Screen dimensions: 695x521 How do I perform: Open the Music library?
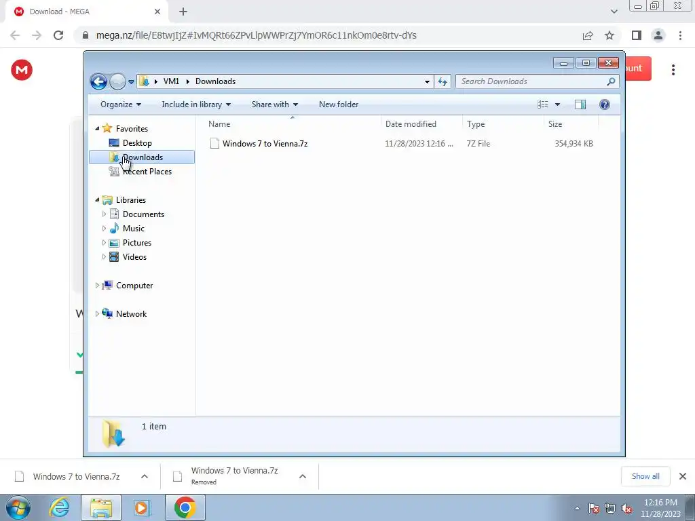tap(134, 229)
